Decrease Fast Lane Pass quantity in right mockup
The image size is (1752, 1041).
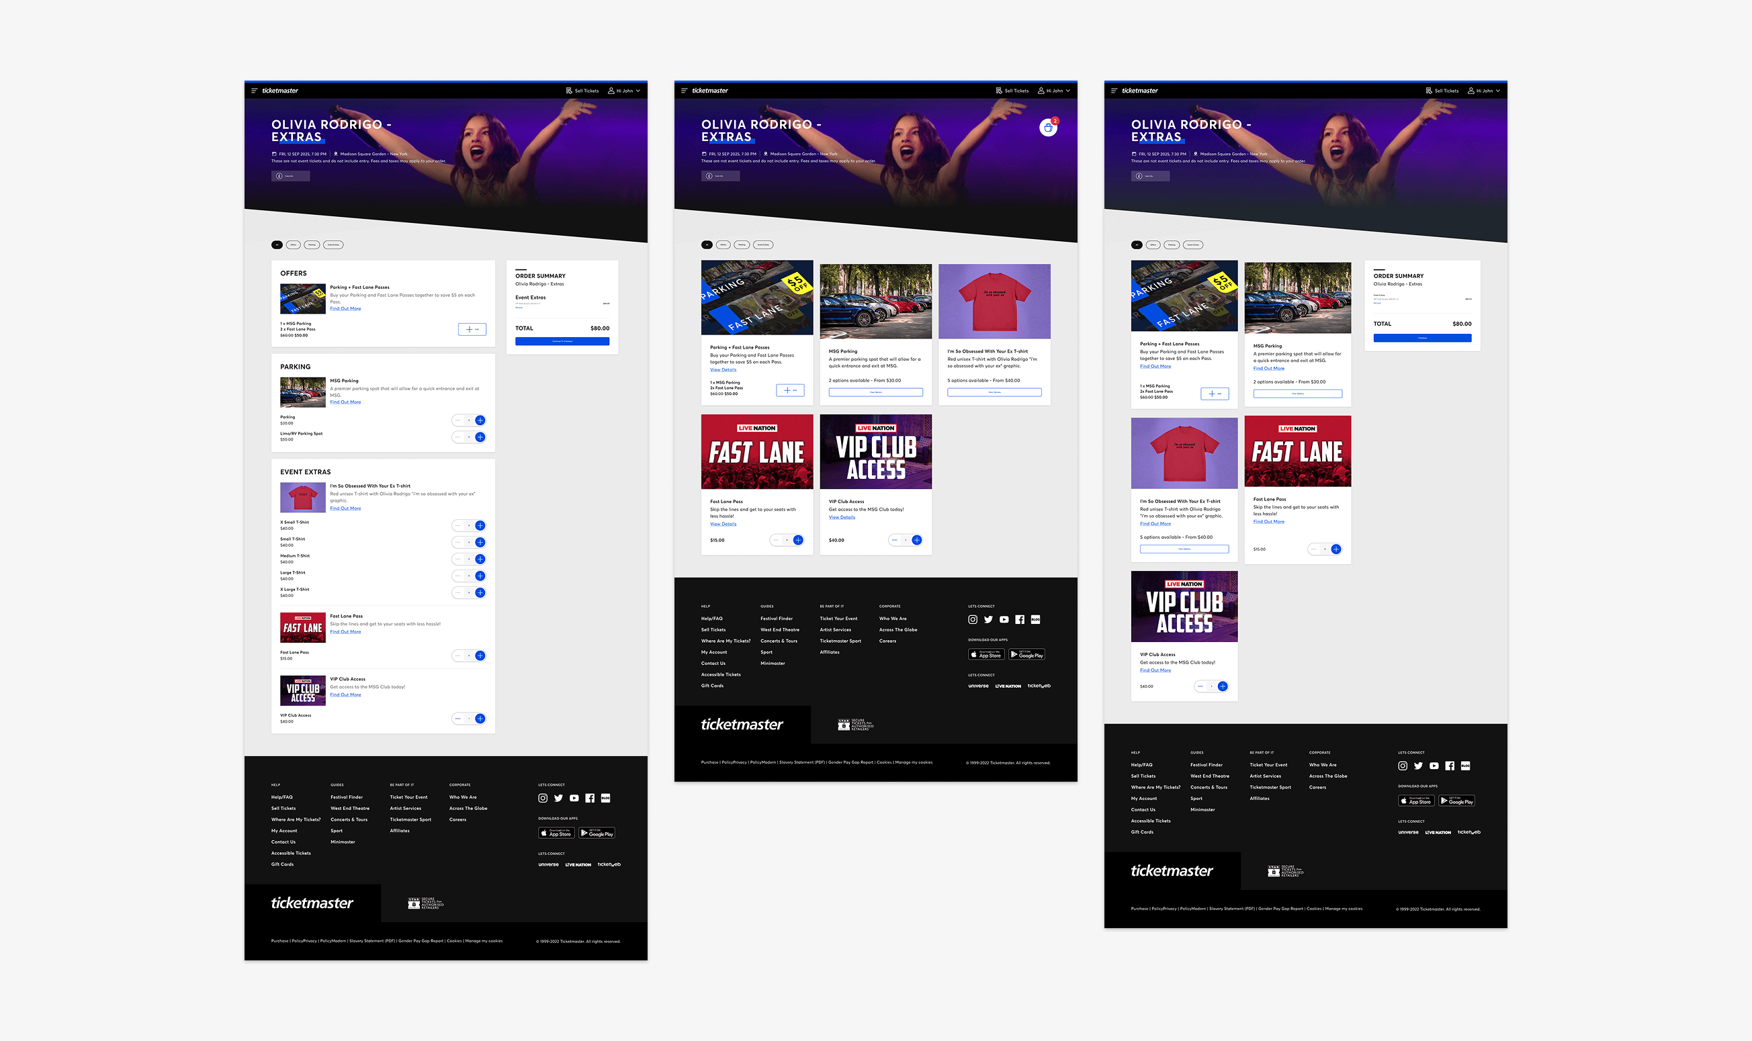1314,549
